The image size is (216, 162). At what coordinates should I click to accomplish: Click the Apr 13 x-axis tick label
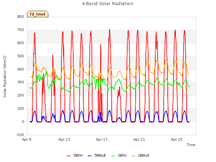[x=64, y=139]
